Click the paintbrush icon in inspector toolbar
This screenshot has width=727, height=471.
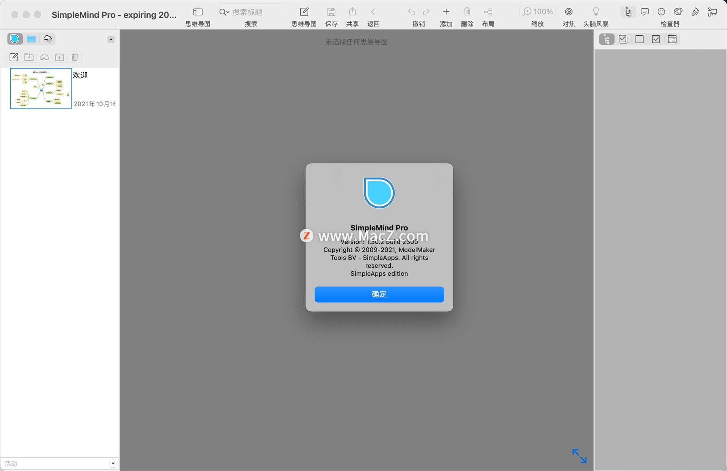[x=695, y=12]
